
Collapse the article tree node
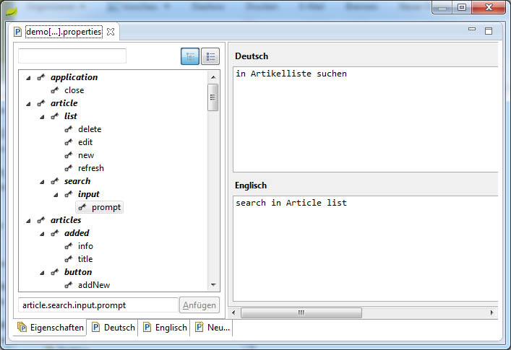click(x=28, y=104)
